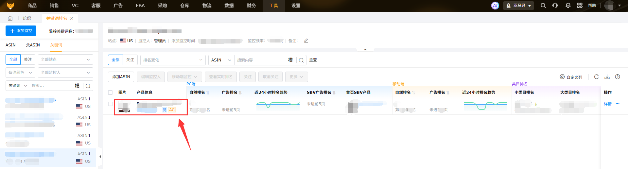Open the 商品 menu
The image size is (628, 169).
pos(32,6)
